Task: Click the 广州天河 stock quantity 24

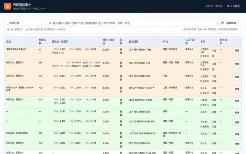Action: (213, 56)
